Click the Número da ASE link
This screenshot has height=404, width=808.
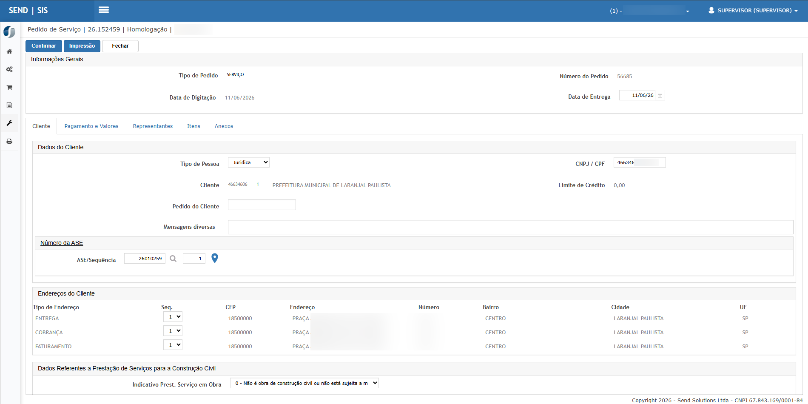(x=62, y=243)
